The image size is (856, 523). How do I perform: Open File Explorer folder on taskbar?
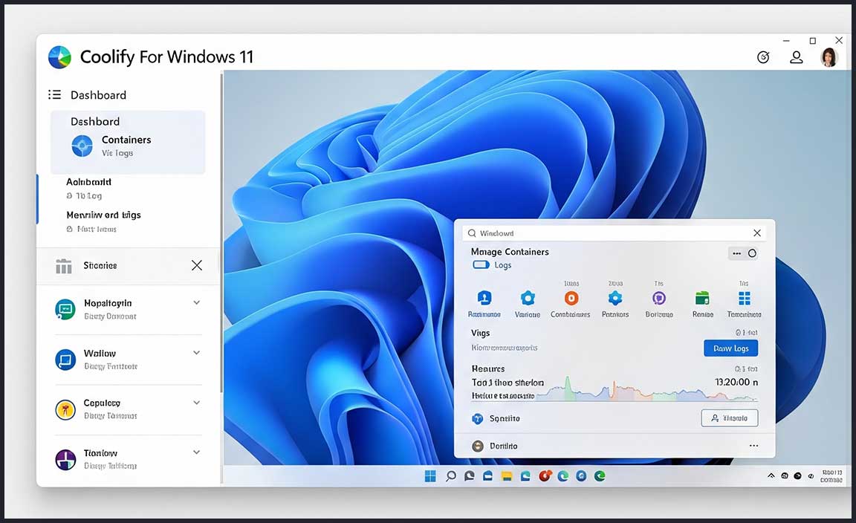(x=507, y=476)
